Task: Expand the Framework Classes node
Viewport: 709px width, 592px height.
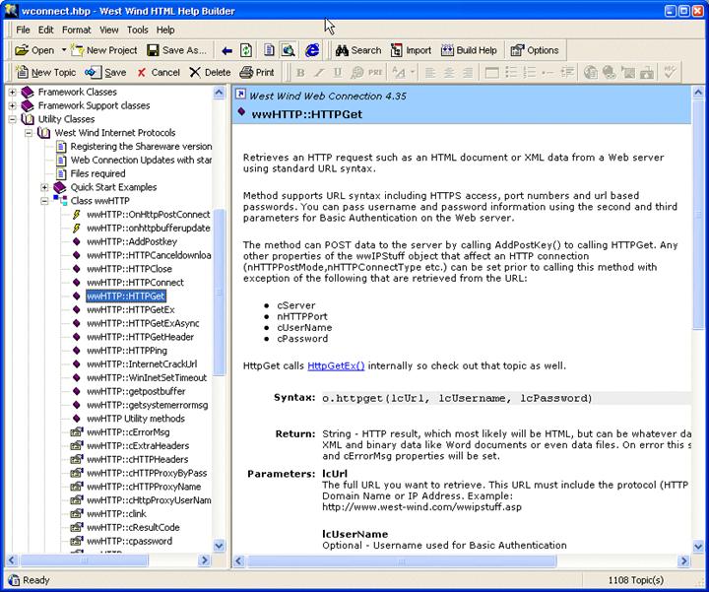Action: (12, 93)
